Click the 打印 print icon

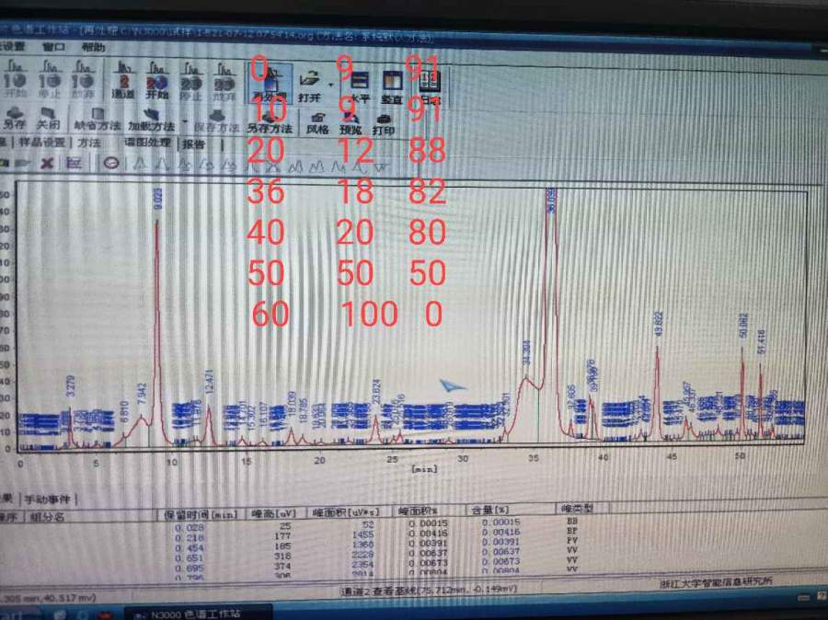point(384,124)
